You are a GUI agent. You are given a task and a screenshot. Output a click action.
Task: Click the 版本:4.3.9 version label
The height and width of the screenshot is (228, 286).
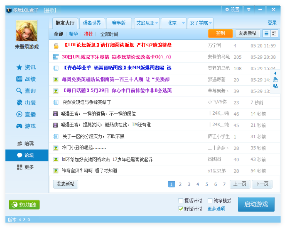pos(19,220)
